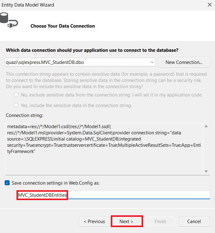
Task: Cancel the wizard
Action: [194, 221]
